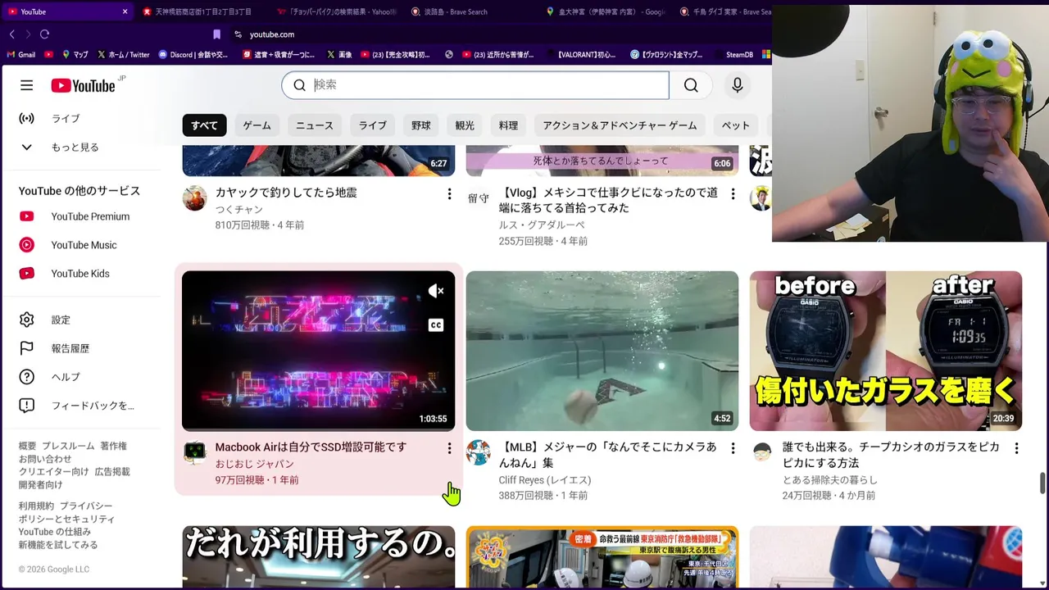Open options menu for カヤックで釣り video
Image resolution: width=1049 pixels, height=590 pixels.
click(x=449, y=194)
